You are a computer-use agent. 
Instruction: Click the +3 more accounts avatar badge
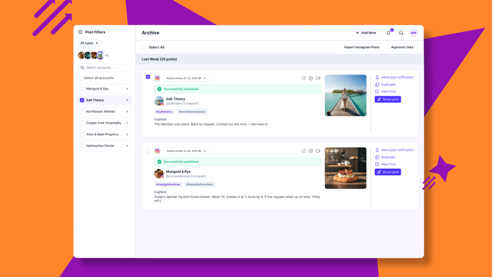tap(106, 55)
